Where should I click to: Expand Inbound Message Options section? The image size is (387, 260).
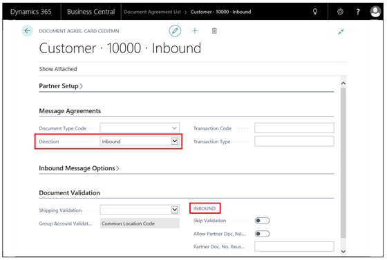tap(79, 168)
